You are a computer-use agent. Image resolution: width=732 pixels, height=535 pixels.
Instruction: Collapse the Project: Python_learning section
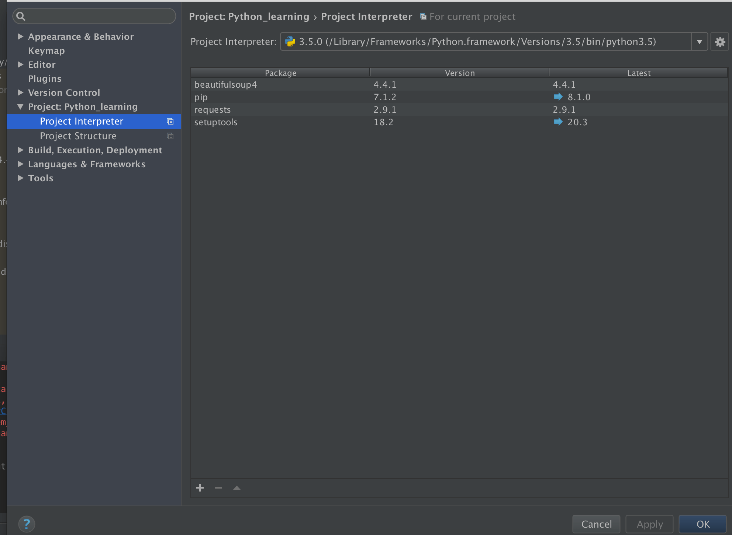21,106
